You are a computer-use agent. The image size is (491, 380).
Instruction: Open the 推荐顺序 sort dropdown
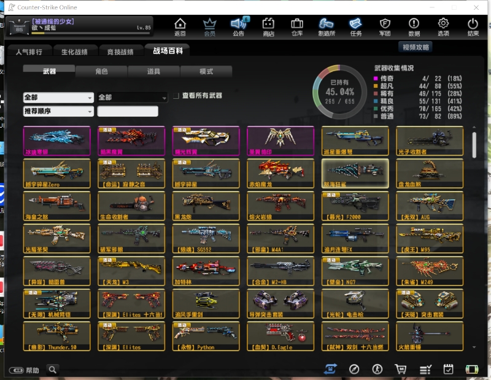[x=58, y=111]
